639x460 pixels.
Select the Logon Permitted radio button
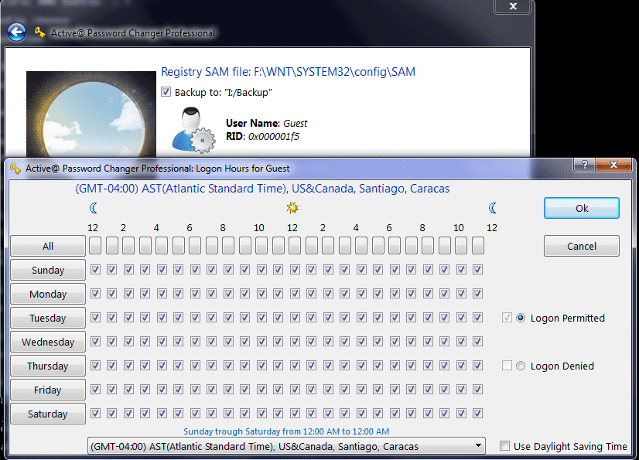pos(521,318)
